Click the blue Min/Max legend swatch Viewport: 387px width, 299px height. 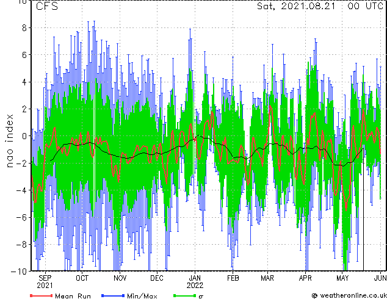click(113, 295)
